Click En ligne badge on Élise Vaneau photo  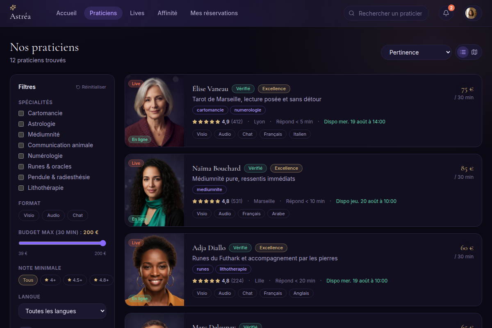click(140, 139)
